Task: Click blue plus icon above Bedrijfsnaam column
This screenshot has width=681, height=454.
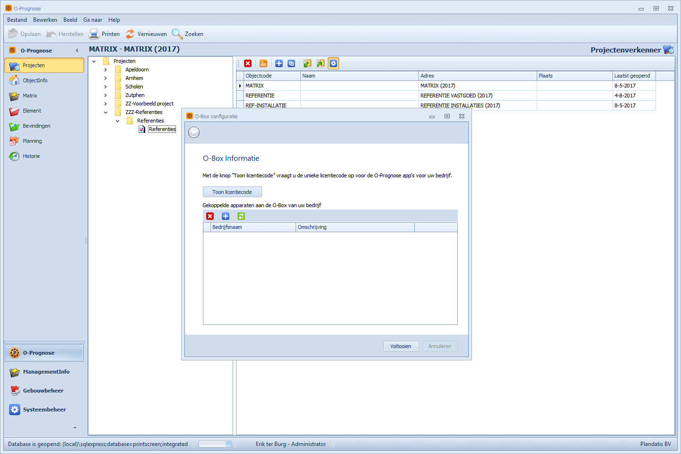Action: point(226,216)
